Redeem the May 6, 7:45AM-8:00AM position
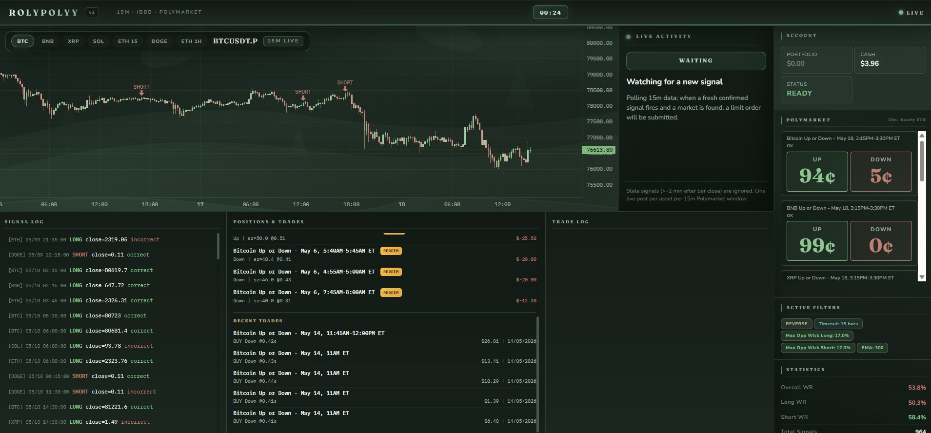The height and width of the screenshot is (433, 931). point(391,293)
